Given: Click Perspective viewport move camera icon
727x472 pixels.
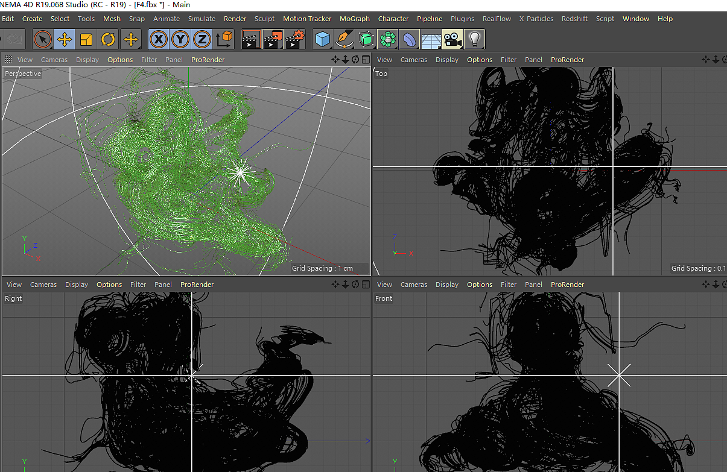Looking at the screenshot, I should [335, 59].
